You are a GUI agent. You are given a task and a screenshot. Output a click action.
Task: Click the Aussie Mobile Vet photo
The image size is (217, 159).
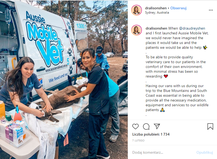[x=64, y=80]
